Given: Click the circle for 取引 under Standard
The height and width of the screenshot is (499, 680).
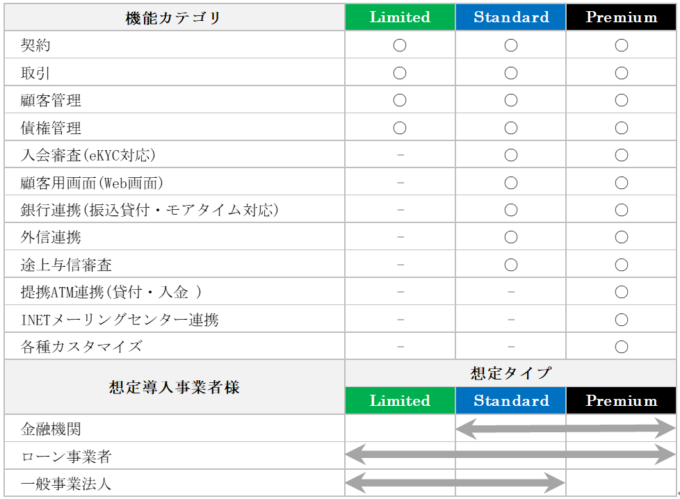Looking at the screenshot, I should click(511, 73).
